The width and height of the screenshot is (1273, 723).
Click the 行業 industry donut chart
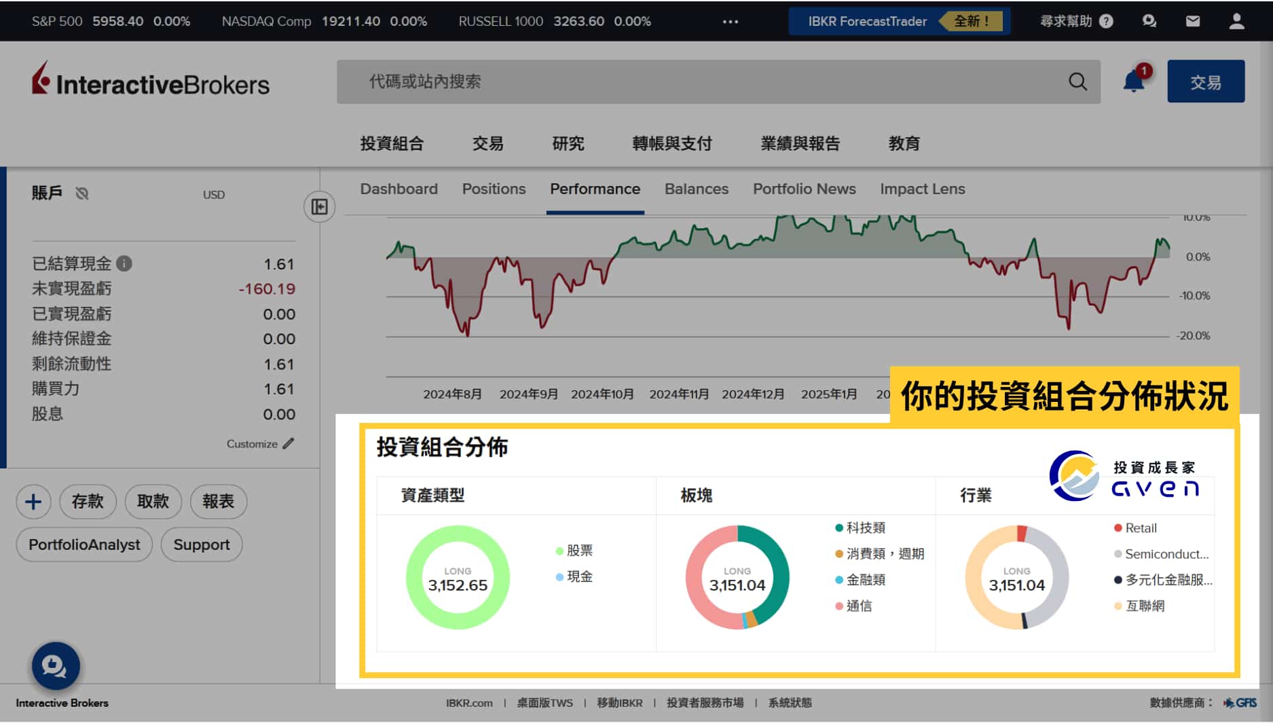[1017, 577]
